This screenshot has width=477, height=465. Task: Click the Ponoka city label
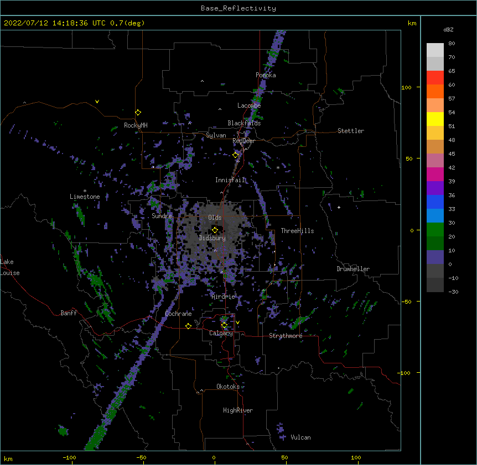(266, 75)
